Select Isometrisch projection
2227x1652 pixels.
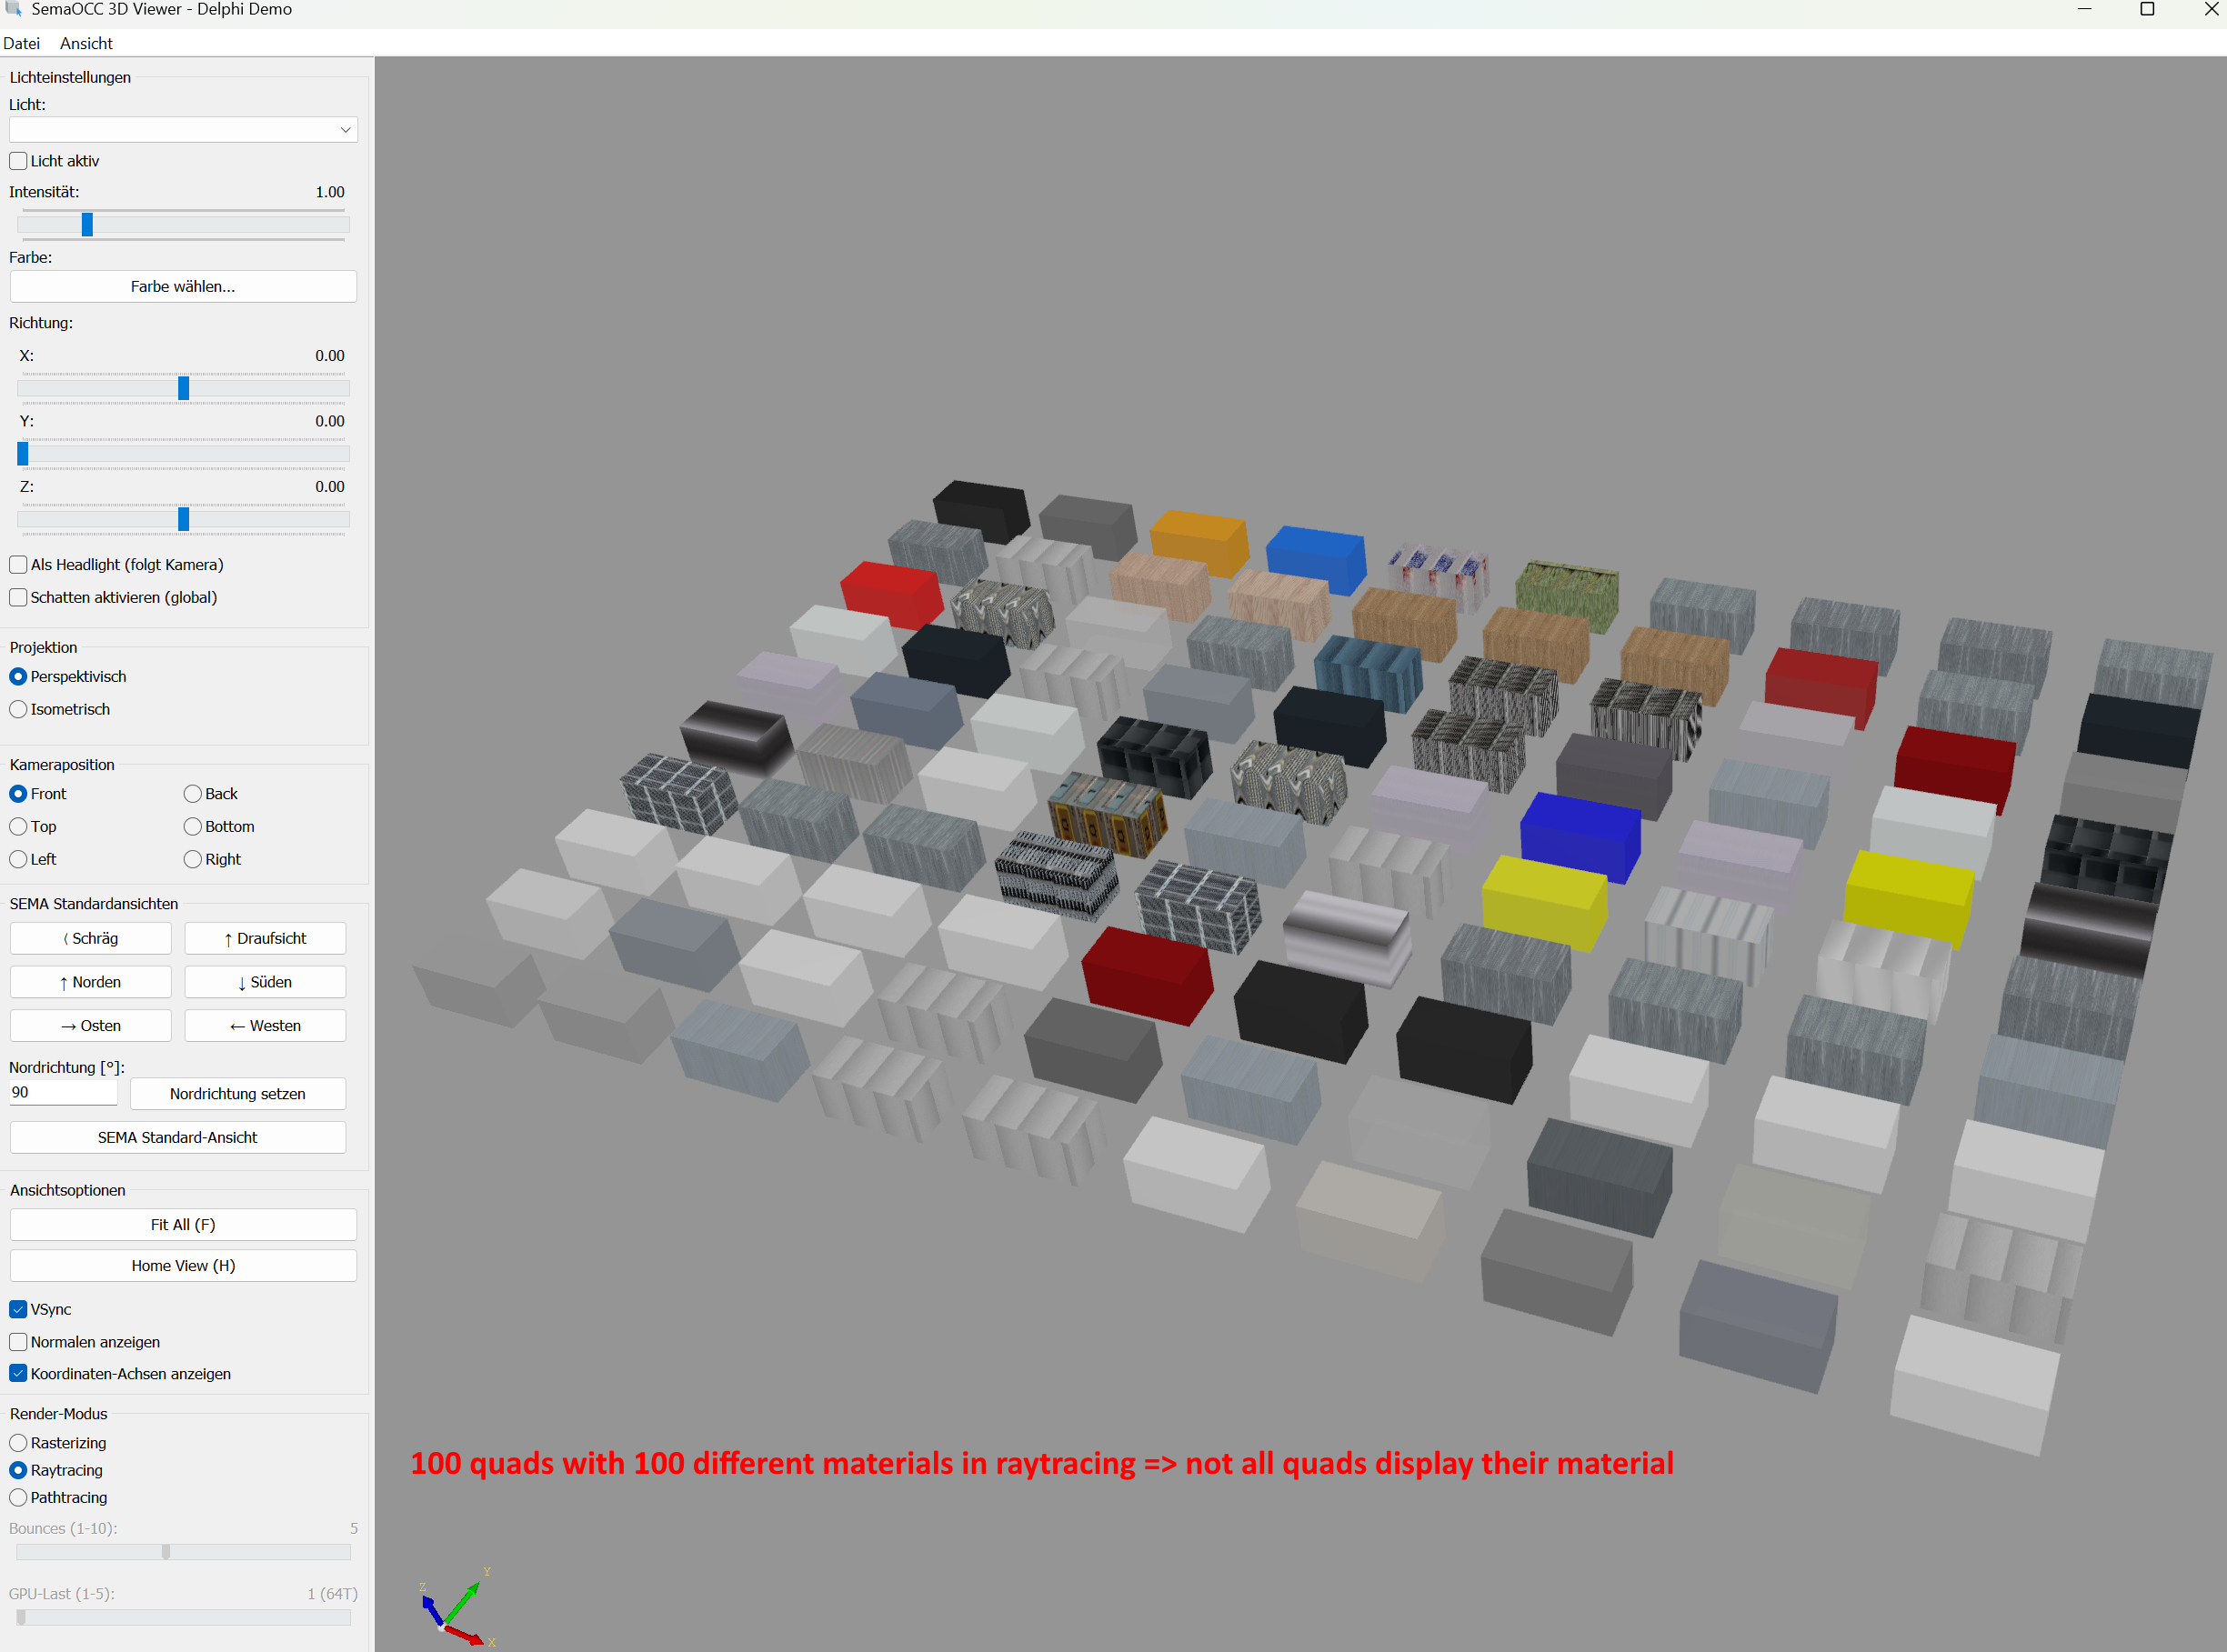pyautogui.click(x=18, y=709)
